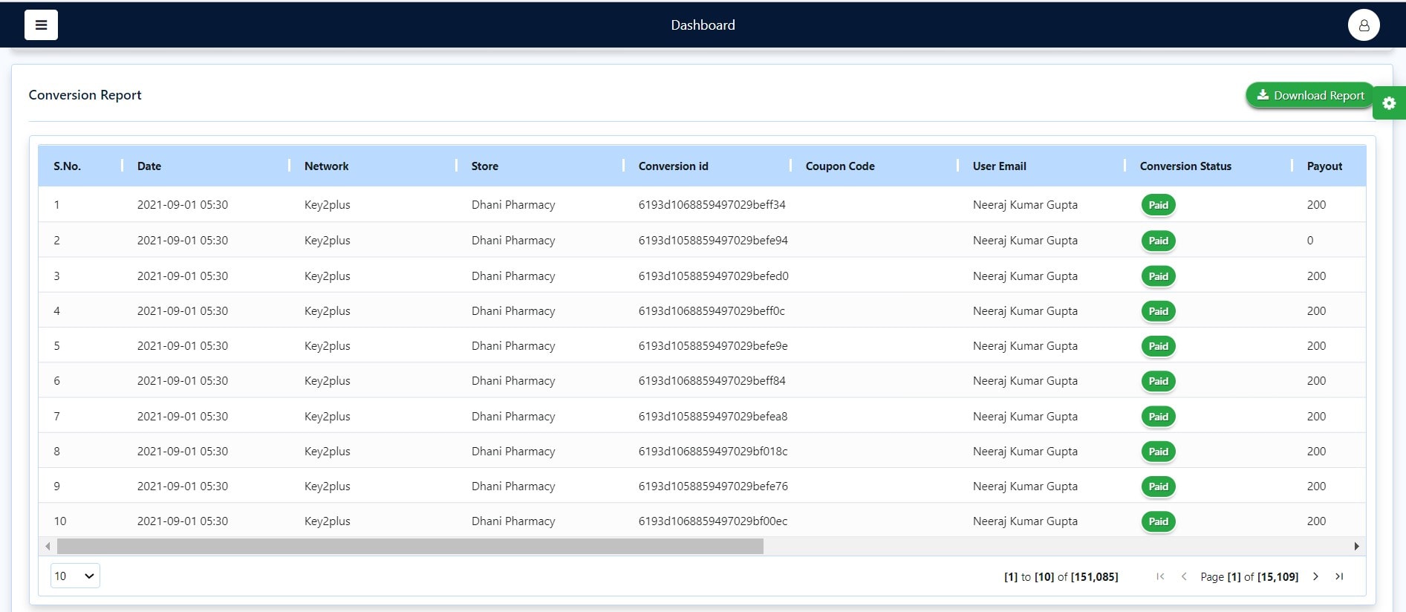Click the Paid badge in row 5
The height and width of the screenshot is (612, 1406).
pos(1158,346)
